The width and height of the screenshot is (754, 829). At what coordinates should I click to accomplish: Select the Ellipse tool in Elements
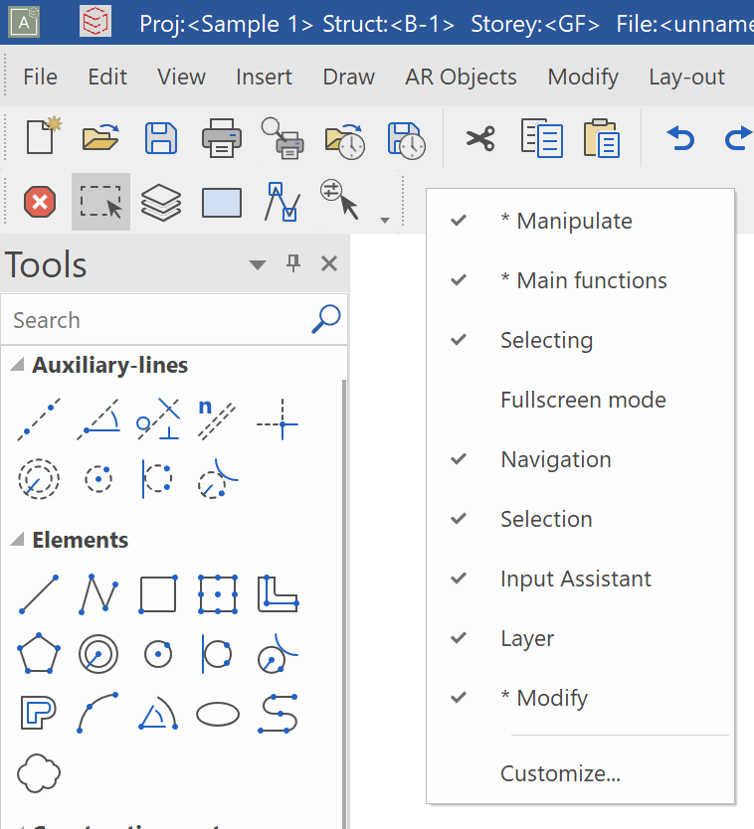[x=217, y=714]
